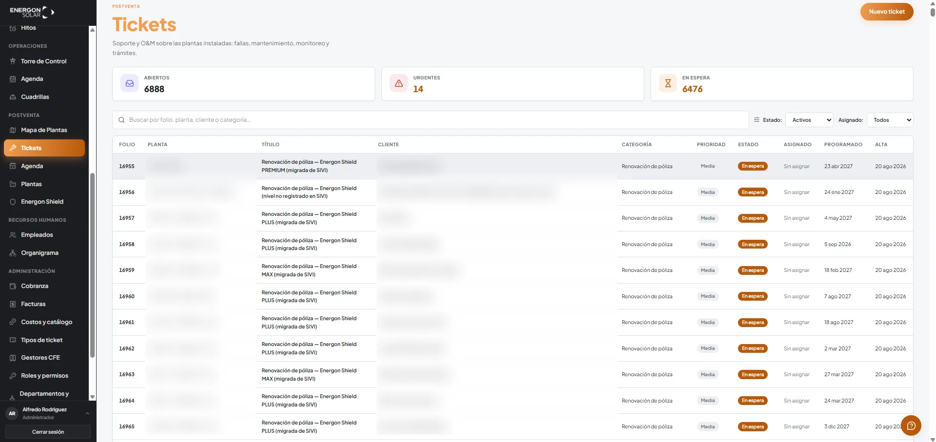Click the En espera 6476 summary card
936x442 pixels.
(x=782, y=84)
